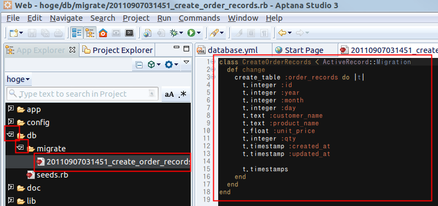
Task: Toggle the Project Explorer view toolbar button
Action: click(90, 33)
